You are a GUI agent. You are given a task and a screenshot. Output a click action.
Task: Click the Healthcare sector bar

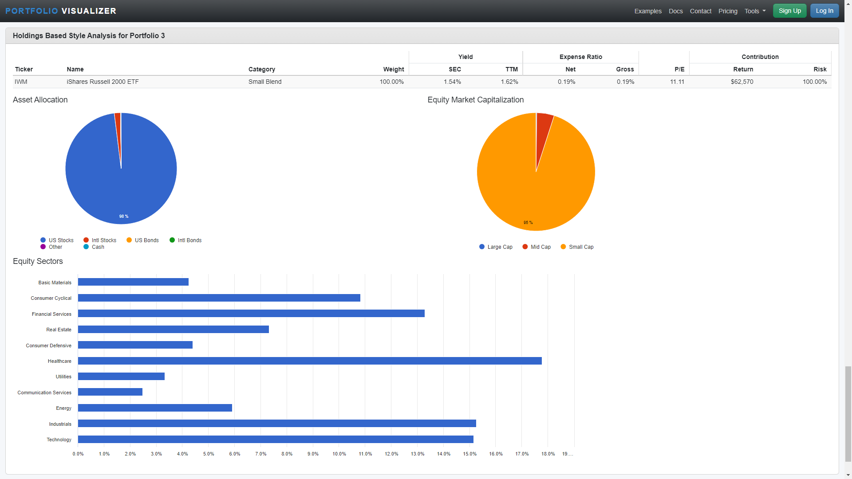pos(309,361)
